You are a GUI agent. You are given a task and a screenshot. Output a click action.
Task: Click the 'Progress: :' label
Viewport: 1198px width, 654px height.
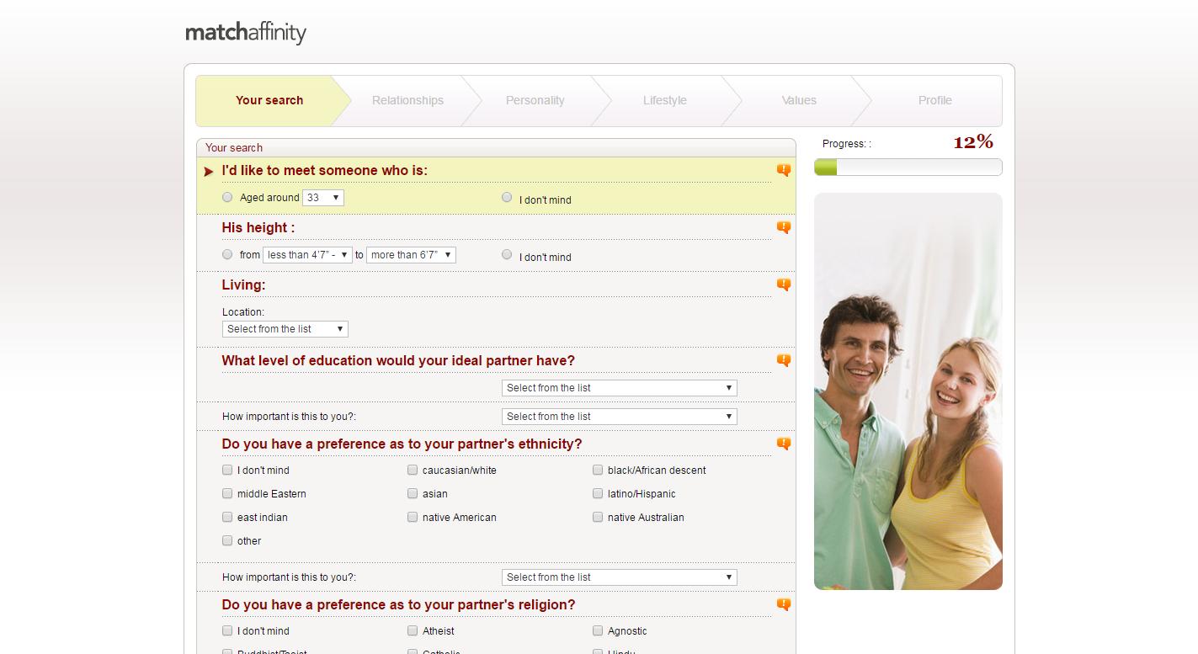pos(847,144)
